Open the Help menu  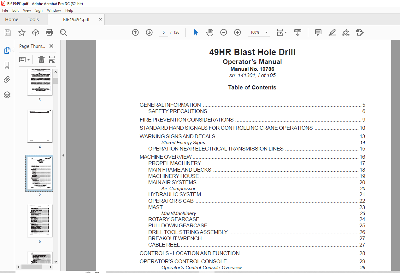69,10
